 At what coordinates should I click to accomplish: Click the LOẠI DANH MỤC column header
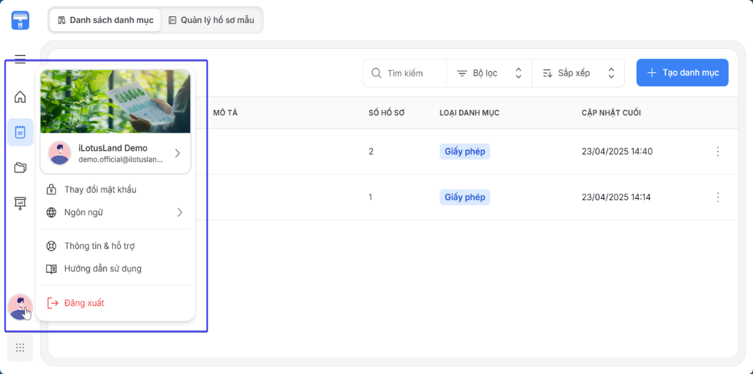coord(470,113)
